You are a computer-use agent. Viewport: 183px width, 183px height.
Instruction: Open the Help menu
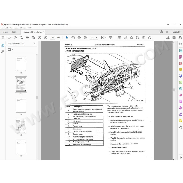click(x=30, y=28)
